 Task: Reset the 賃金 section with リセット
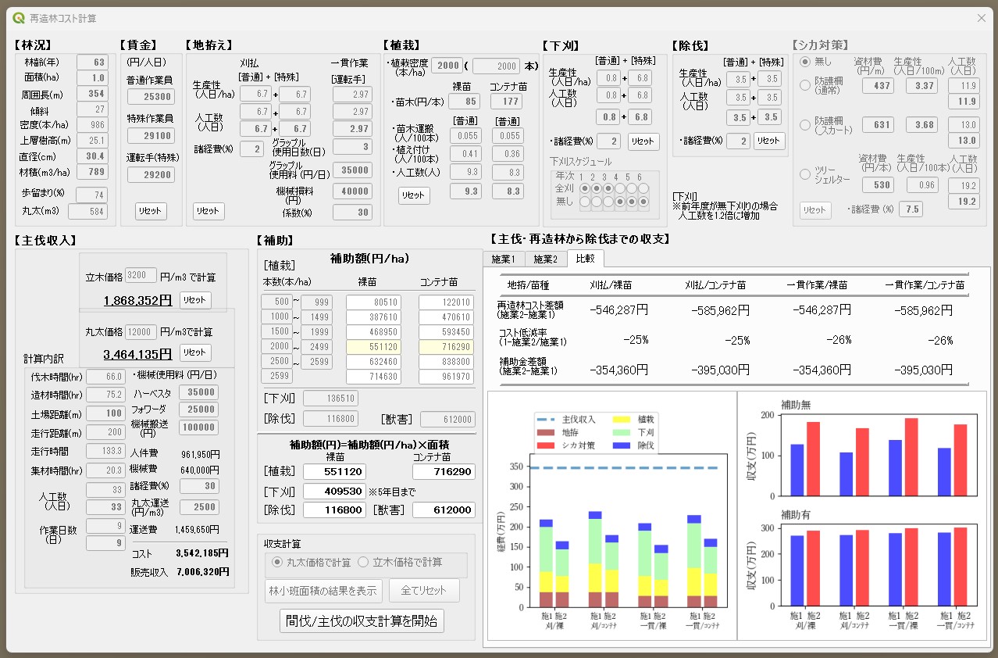[x=151, y=211]
